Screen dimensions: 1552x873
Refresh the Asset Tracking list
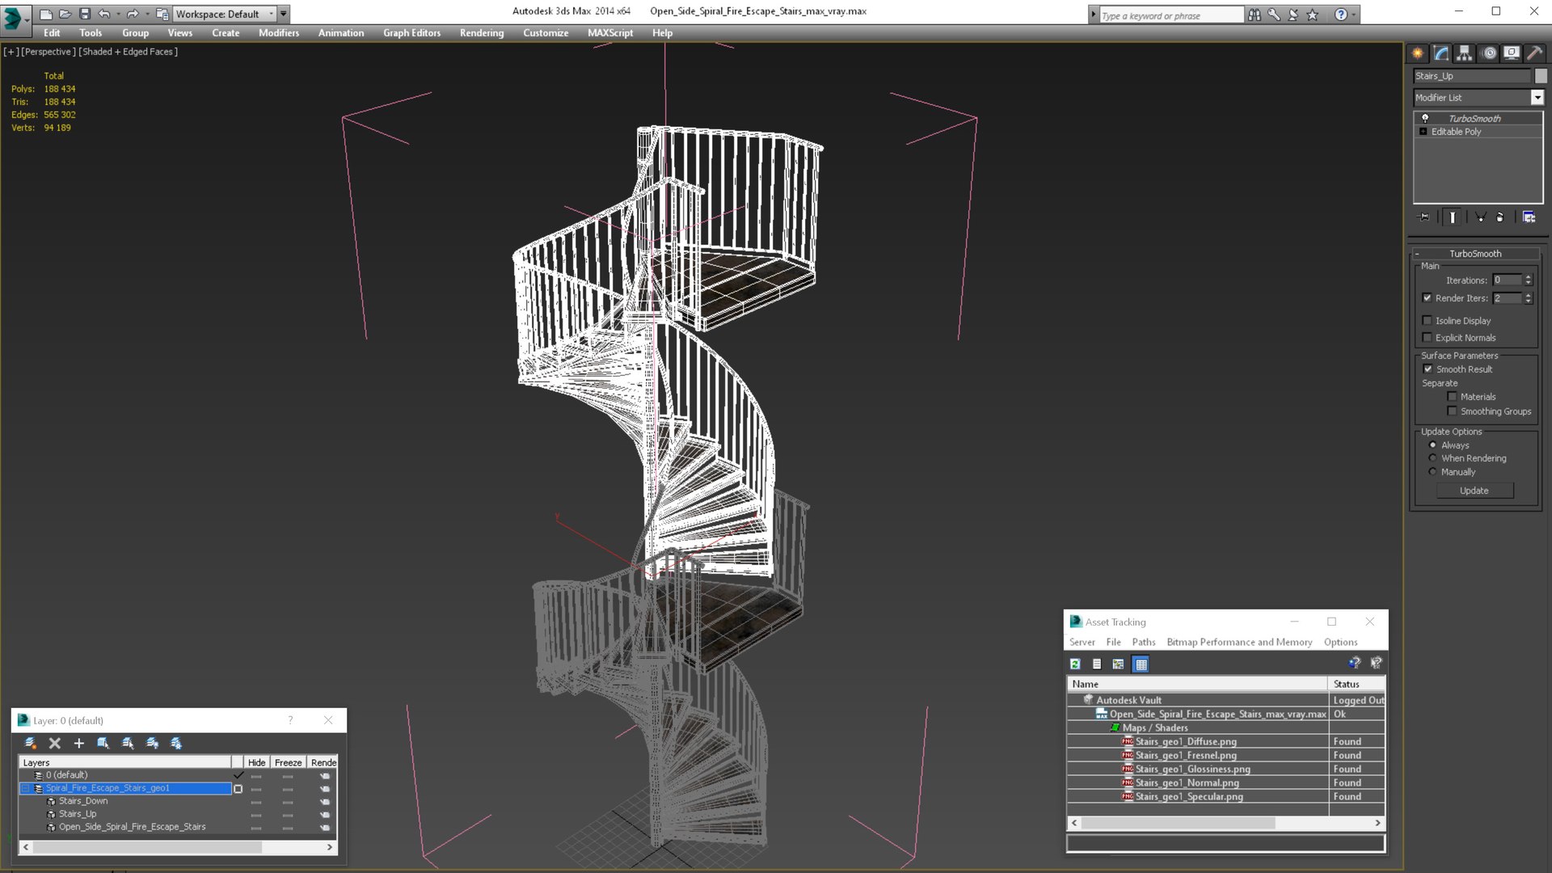pyautogui.click(x=1075, y=664)
